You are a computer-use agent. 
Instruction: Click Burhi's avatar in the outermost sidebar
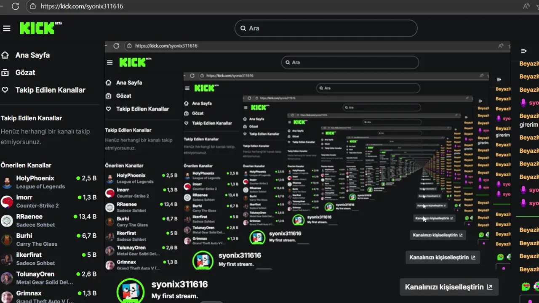(7, 240)
